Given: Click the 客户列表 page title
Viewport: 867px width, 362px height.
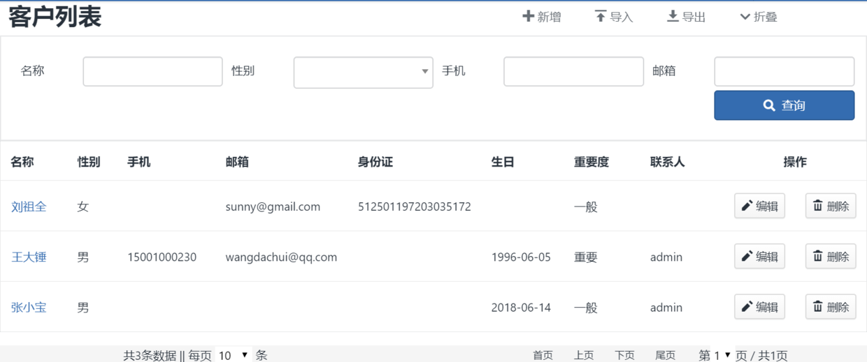Looking at the screenshot, I should [55, 17].
